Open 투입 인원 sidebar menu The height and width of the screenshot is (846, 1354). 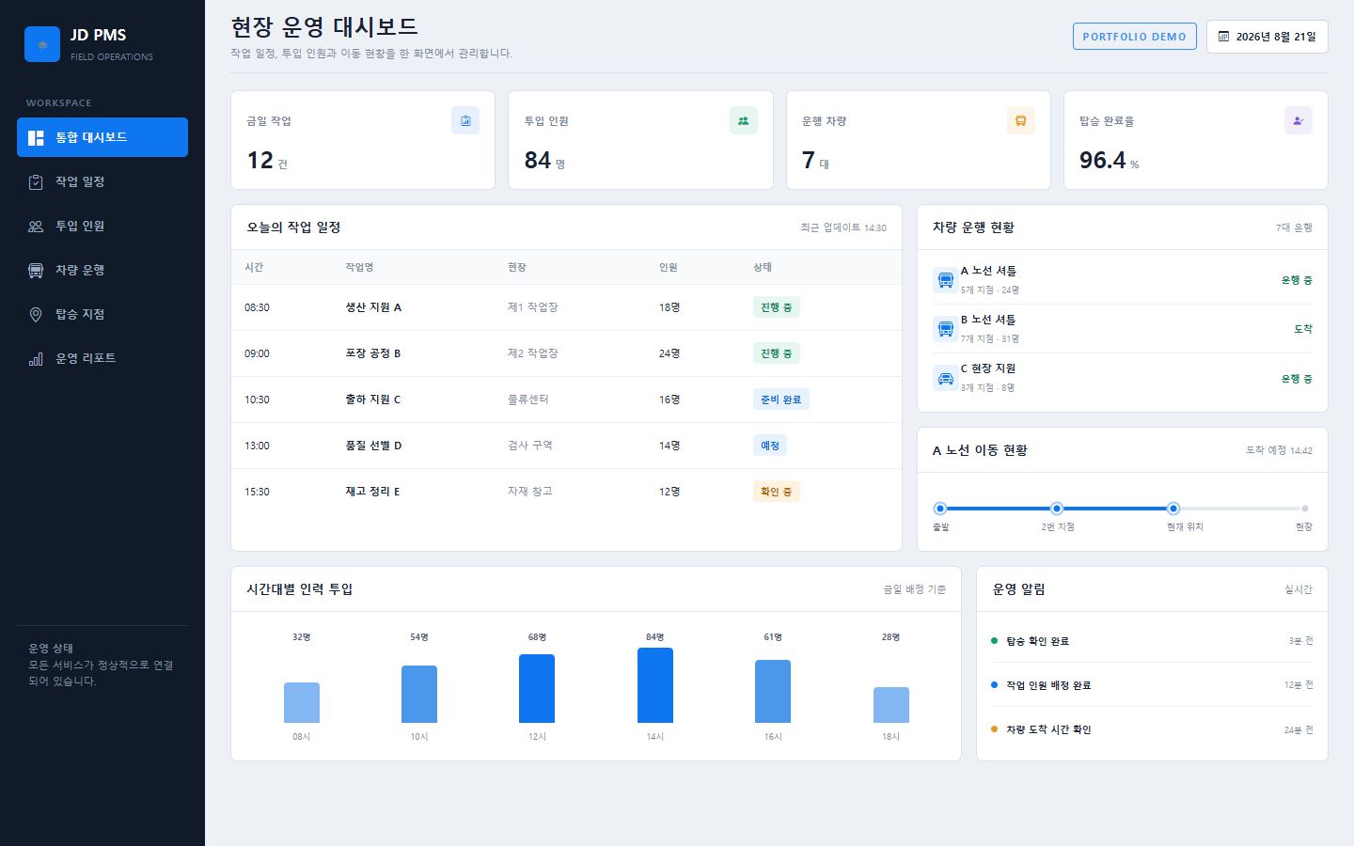pyautogui.click(x=102, y=226)
